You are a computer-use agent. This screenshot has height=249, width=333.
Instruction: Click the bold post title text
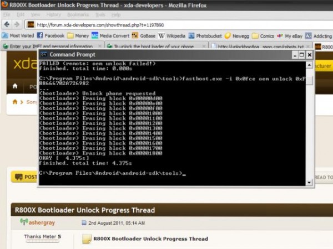tap(151, 238)
